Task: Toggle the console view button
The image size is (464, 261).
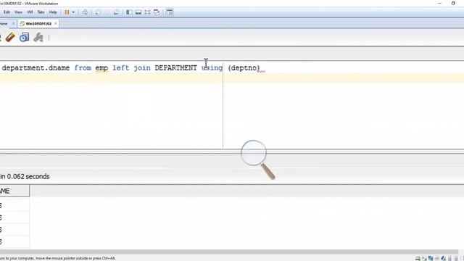Action: pos(170,12)
